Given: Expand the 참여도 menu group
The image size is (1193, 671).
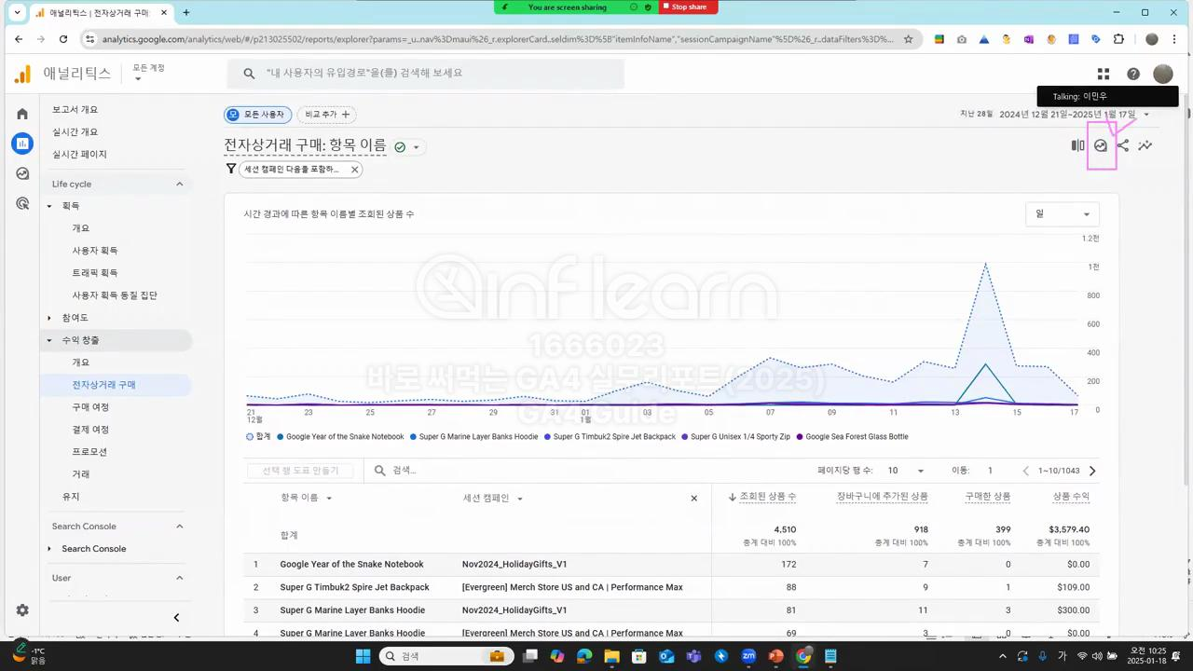Looking at the screenshot, I should pos(49,318).
